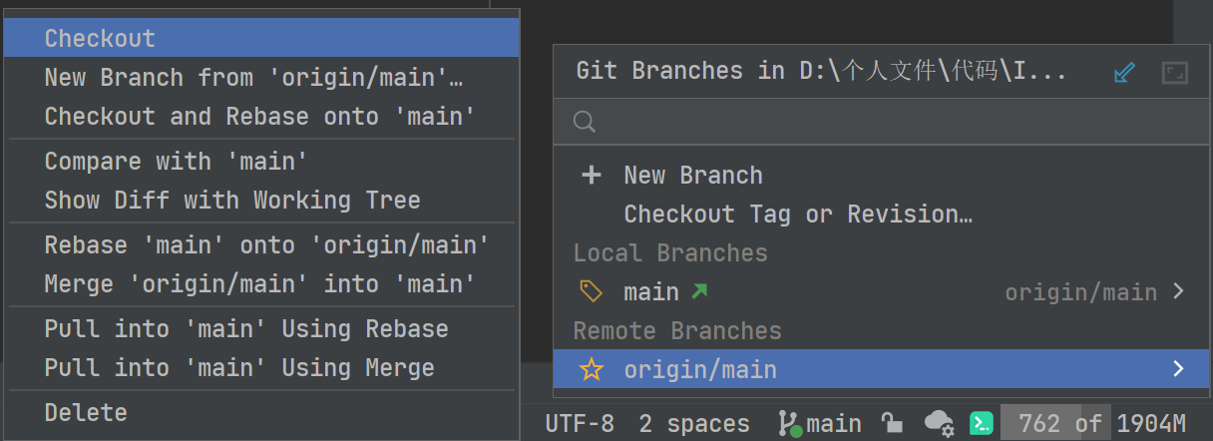Open the cloud settings status icon
Image resolution: width=1213 pixels, height=441 pixels.
coord(939,423)
